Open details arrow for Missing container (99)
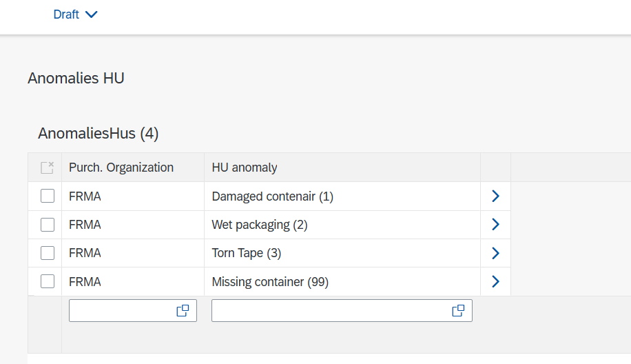The height and width of the screenshot is (364, 631). click(x=495, y=281)
